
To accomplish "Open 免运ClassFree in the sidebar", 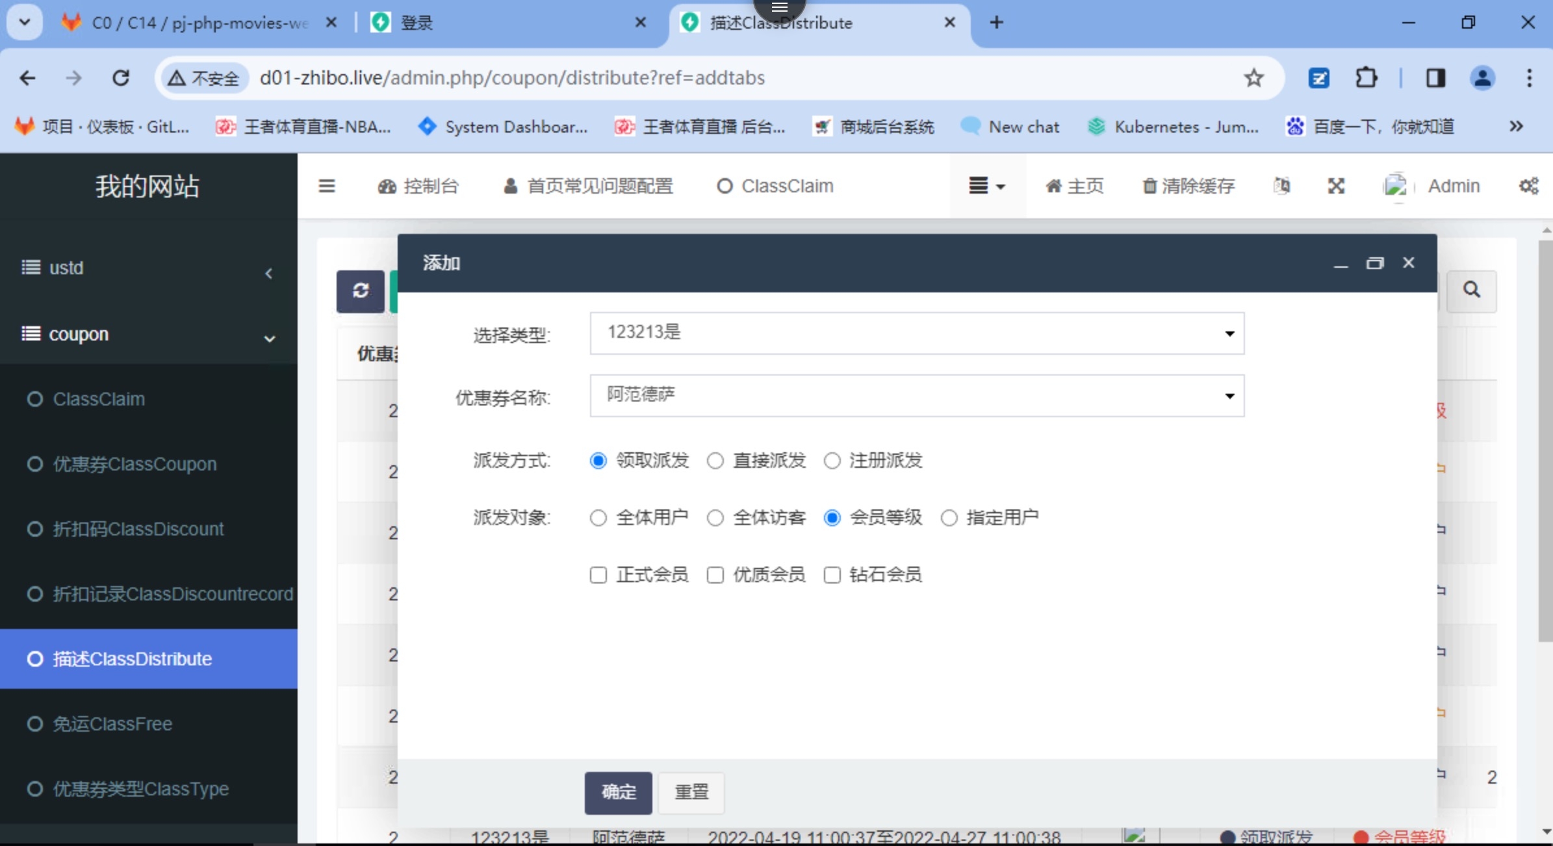I will click(149, 724).
